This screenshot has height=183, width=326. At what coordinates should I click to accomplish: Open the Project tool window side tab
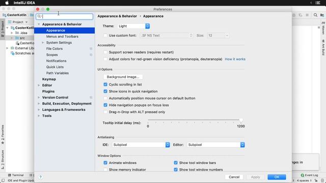coord(3,29)
